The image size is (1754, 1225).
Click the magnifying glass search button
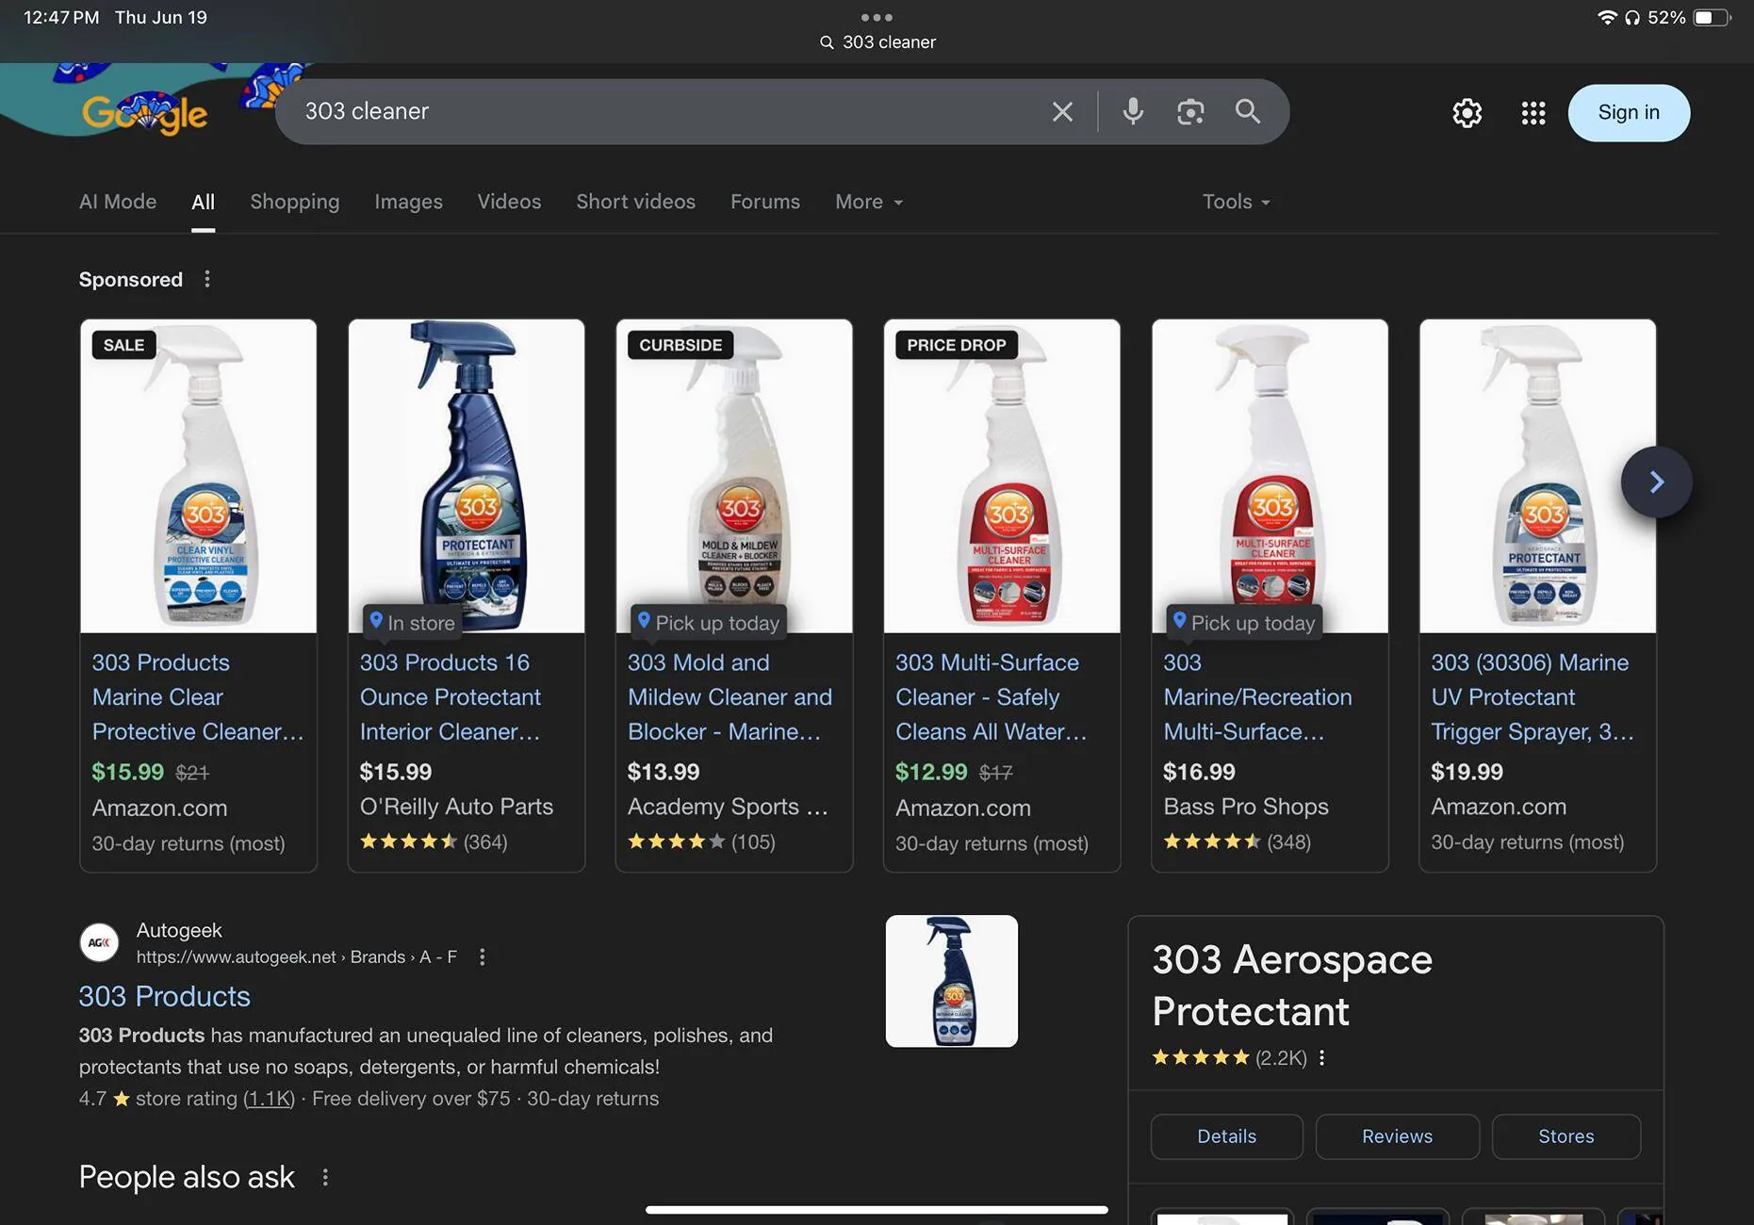(1247, 112)
